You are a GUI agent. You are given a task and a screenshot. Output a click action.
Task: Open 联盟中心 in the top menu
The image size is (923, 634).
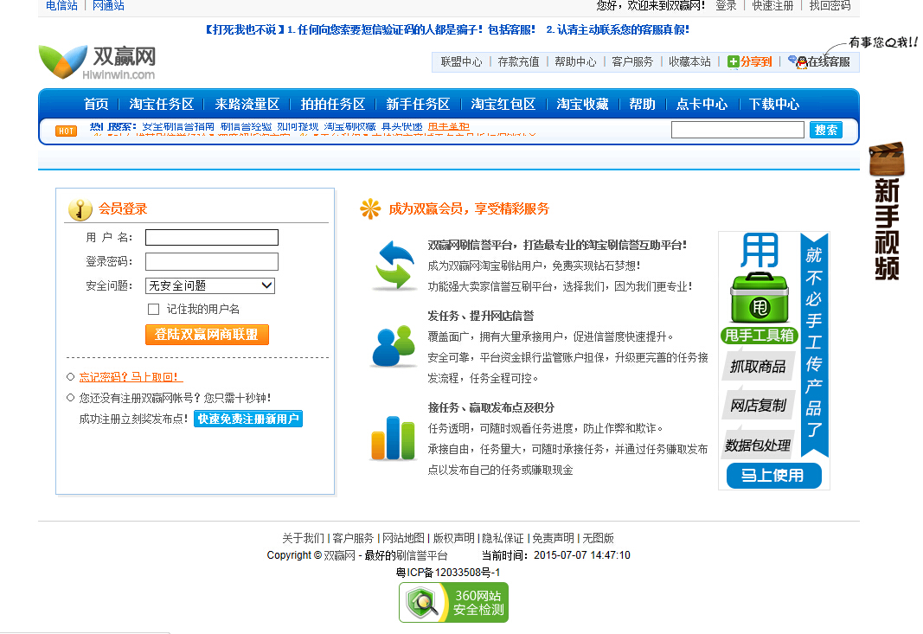pyautogui.click(x=462, y=61)
